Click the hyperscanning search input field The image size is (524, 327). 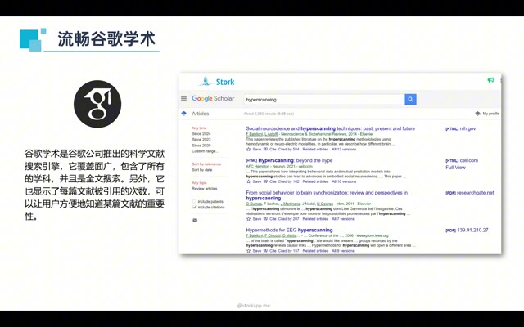coord(324,99)
